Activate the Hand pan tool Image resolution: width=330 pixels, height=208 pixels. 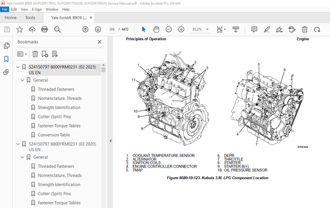156,29
